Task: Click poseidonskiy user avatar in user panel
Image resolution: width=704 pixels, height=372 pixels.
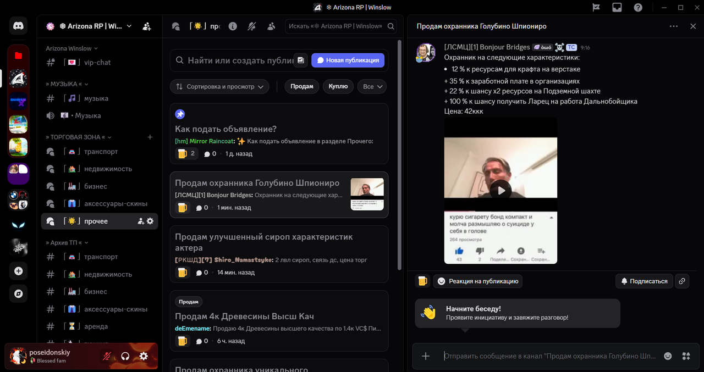Action: pyautogui.click(x=19, y=356)
